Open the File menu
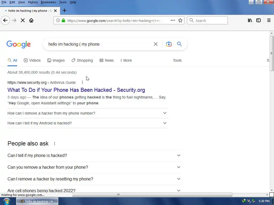The image size is (274, 205). click(x=4, y=2)
